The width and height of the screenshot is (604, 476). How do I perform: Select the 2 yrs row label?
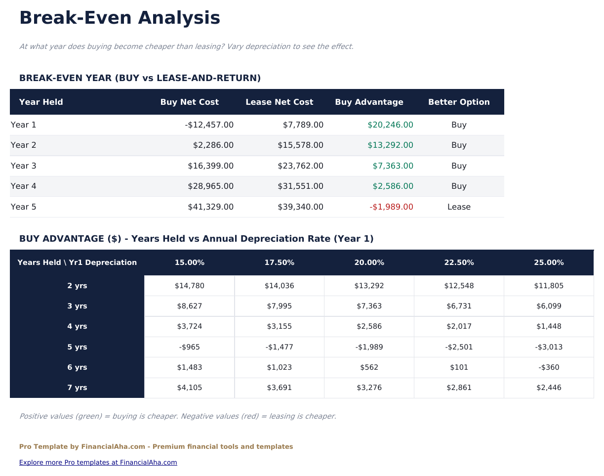[x=77, y=286]
